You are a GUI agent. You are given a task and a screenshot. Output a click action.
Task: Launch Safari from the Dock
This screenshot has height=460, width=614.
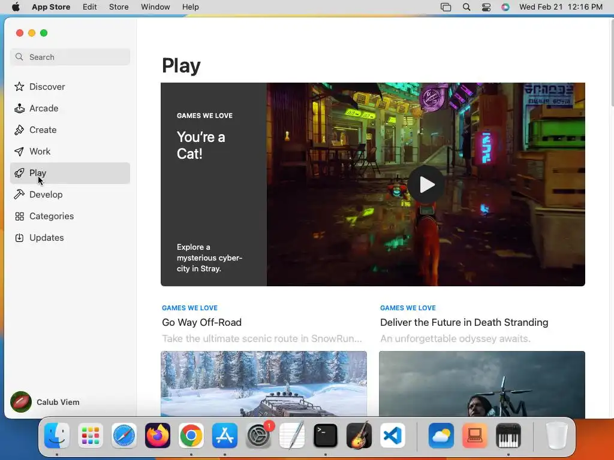tap(124, 435)
